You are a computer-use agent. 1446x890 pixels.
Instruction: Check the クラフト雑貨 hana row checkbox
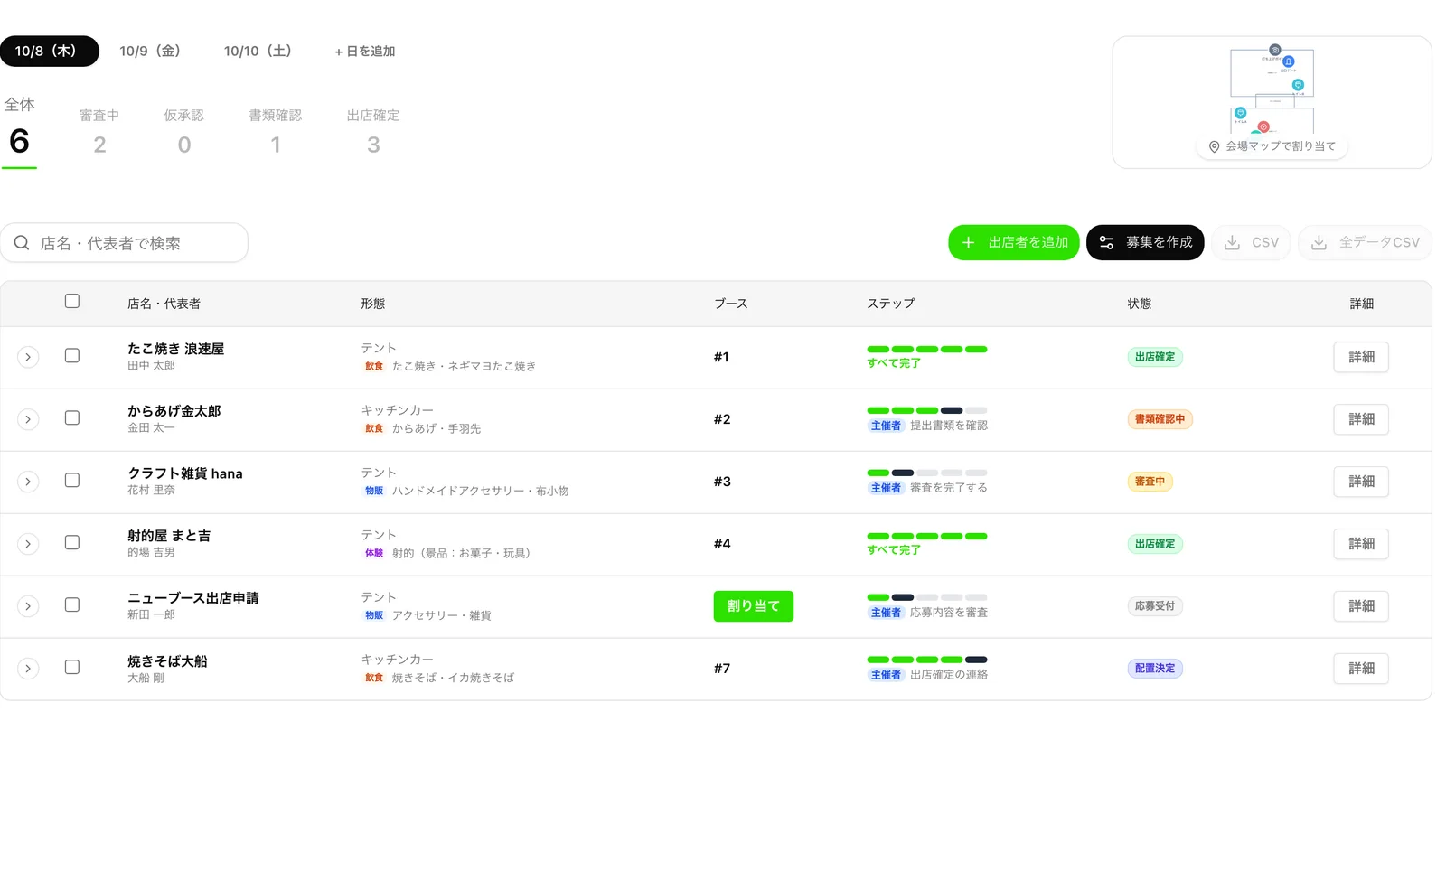click(72, 481)
